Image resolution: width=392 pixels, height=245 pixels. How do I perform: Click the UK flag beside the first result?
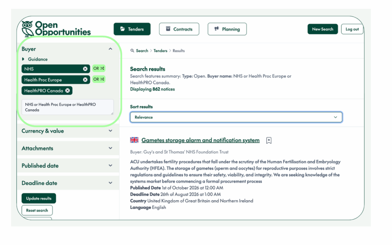pos(134,140)
